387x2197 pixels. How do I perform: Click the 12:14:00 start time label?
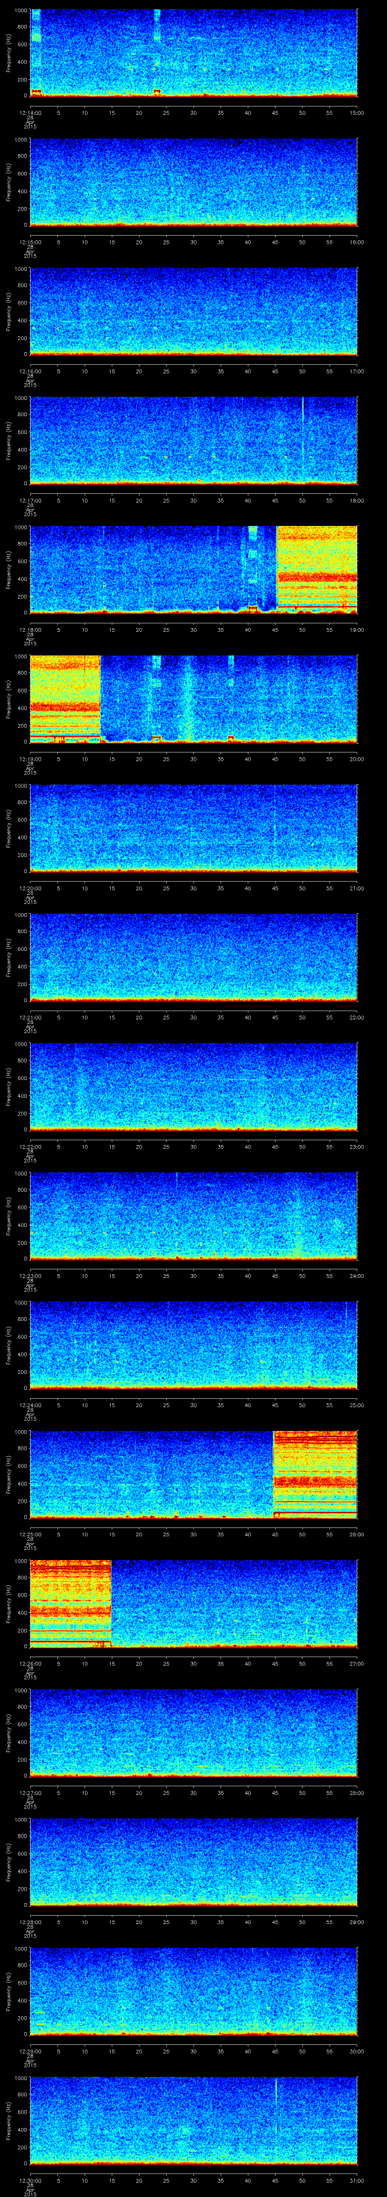pos(30,112)
